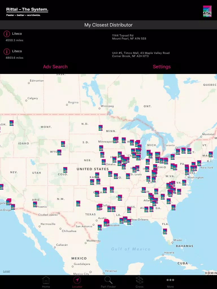Open info for Liteco 4550.3 miles

(7, 34)
